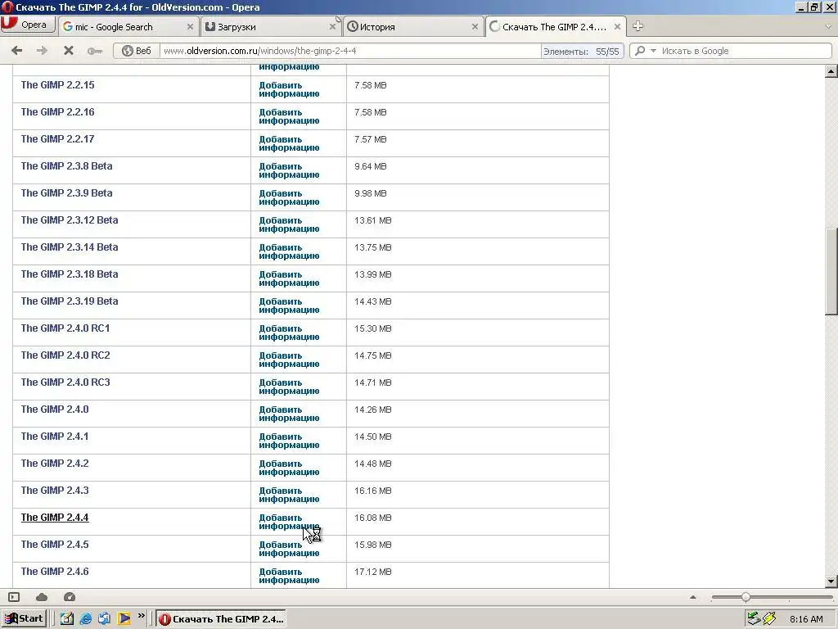Open The GIMP 2.3.19 Beta link
This screenshot has width=838, height=629.
pyautogui.click(x=70, y=301)
